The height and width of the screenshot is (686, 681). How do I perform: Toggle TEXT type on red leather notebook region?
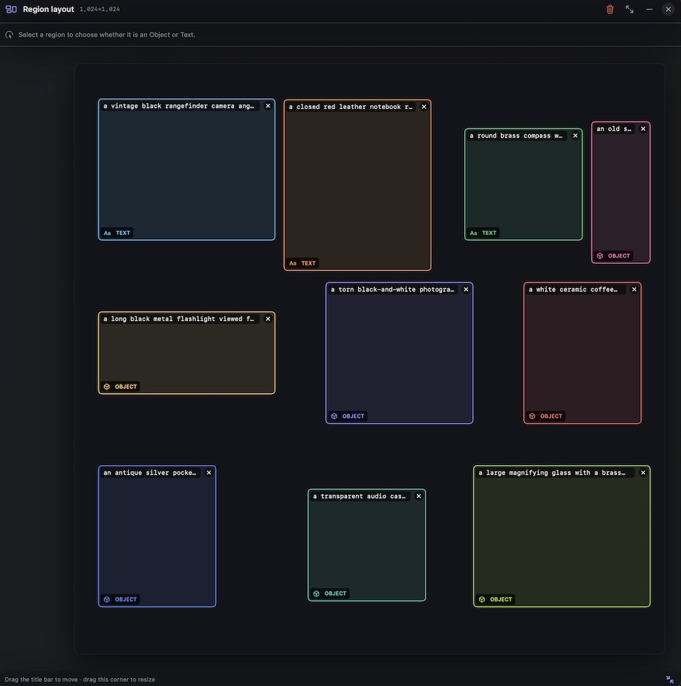tap(302, 263)
